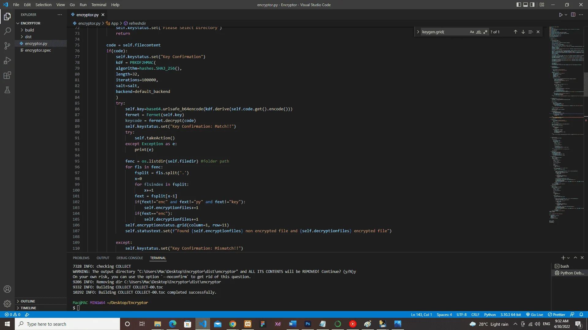Click the refreshdir breadcrumb segment
The image size is (588, 330).
pyautogui.click(x=135, y=23)
